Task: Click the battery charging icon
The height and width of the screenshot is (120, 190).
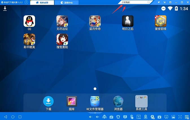Action: [176, 8]
